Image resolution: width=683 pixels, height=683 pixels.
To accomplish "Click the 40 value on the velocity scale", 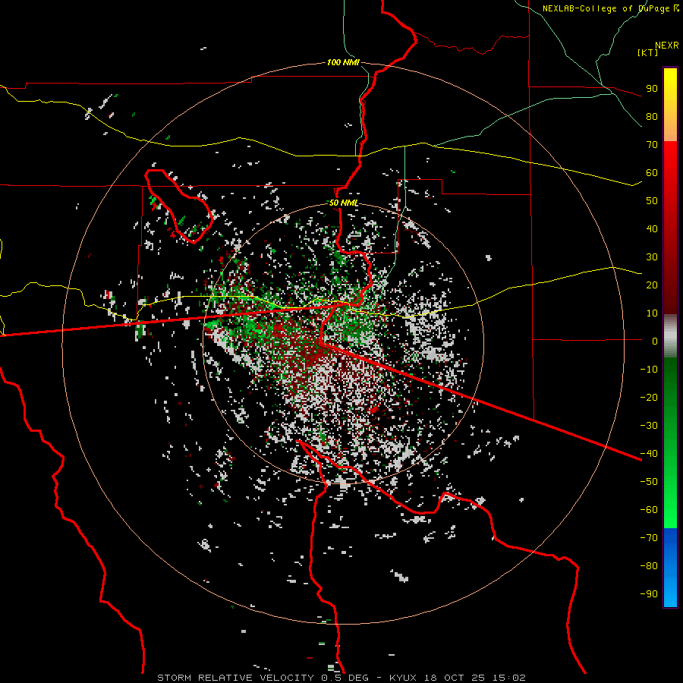I will pos(652,229).
